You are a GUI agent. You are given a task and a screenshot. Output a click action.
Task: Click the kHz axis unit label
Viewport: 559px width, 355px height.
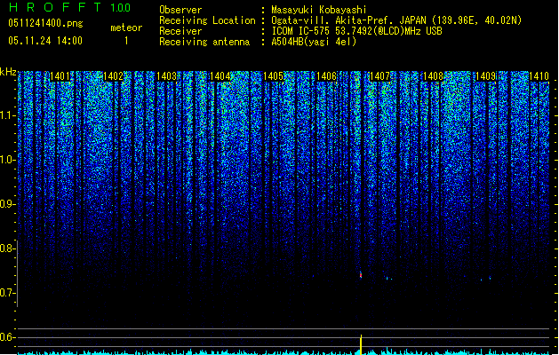click(x=8, y=72)
